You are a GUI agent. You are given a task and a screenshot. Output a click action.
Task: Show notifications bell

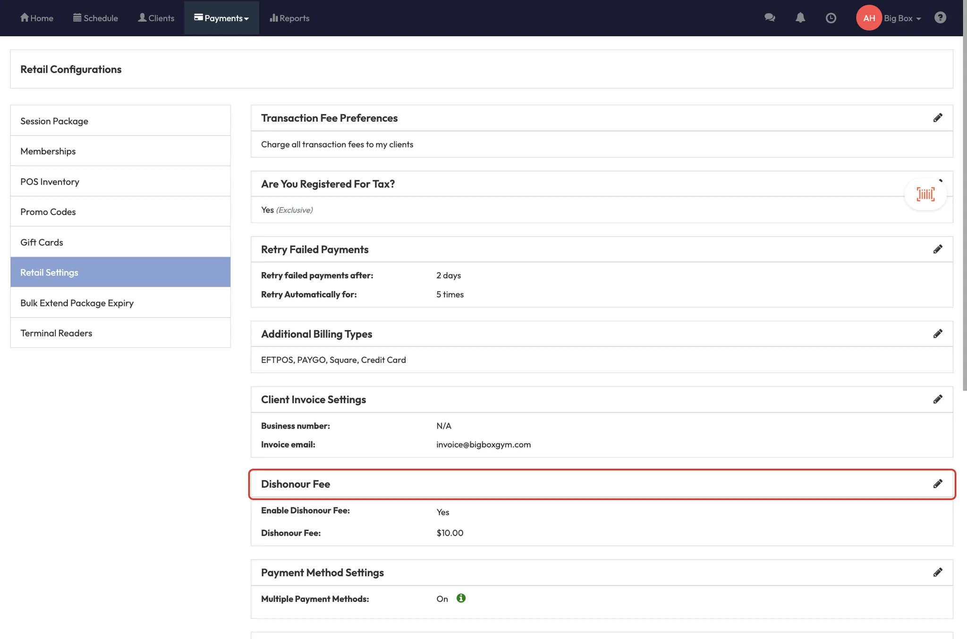800,18
